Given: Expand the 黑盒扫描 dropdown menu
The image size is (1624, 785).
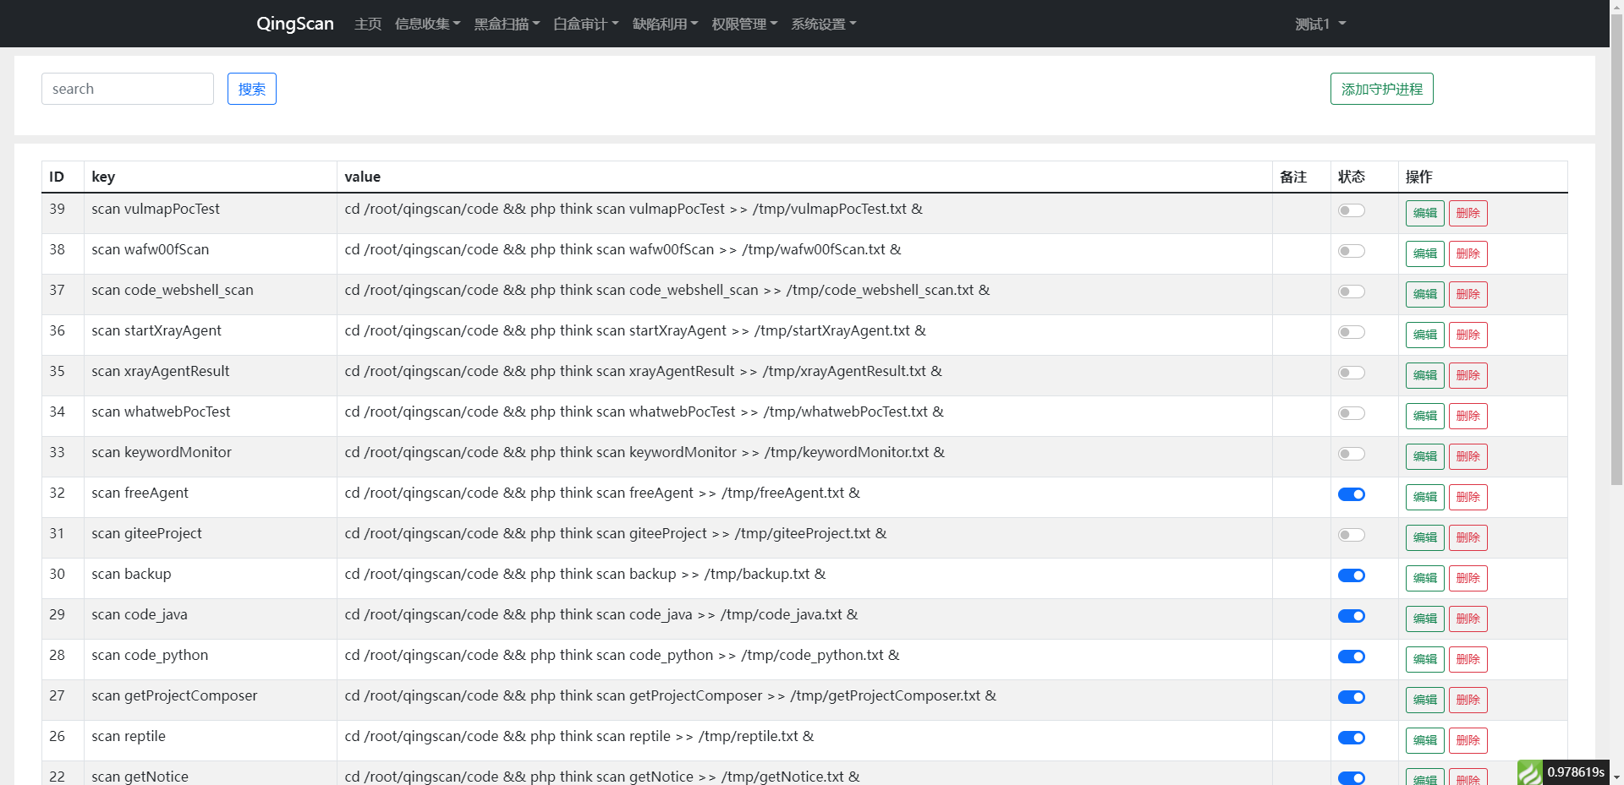Looking at the screenshot, I should coord(507,24).
